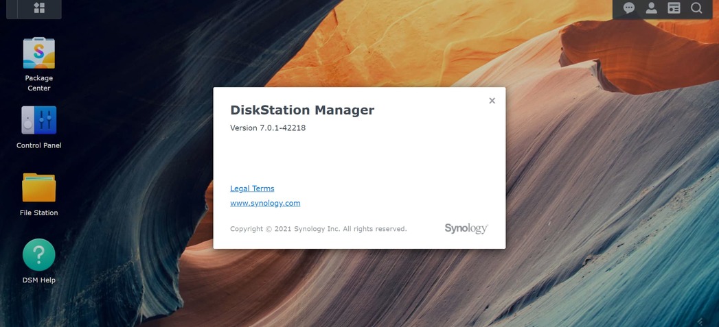
Task: Open the Main Menu grid icon
Action: coord(39,8)
